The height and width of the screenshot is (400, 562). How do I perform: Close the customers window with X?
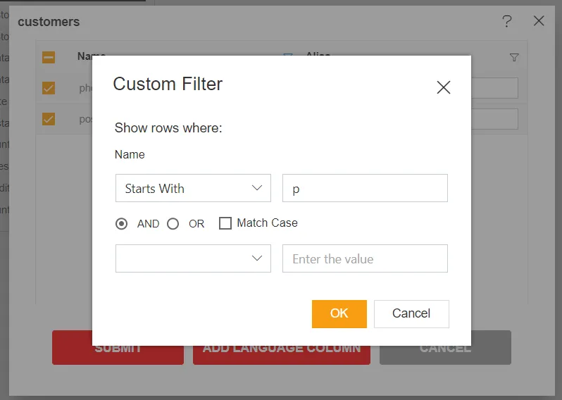click(539, 21)
